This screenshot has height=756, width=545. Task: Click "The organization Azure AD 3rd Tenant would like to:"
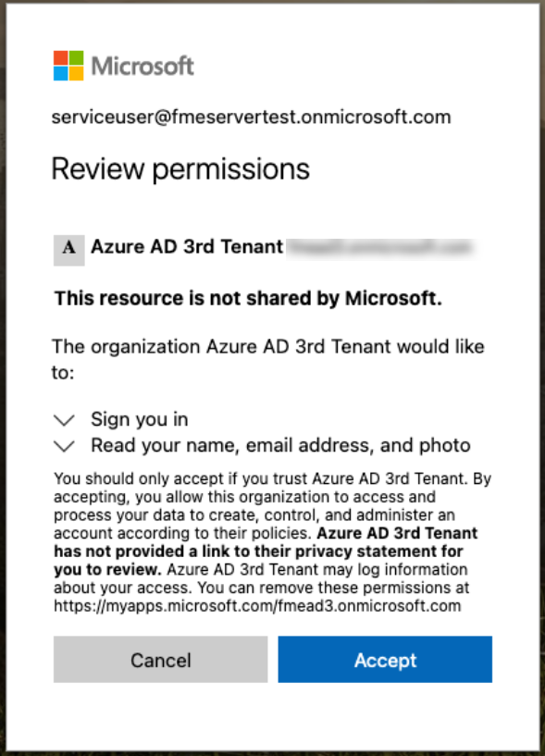click(x=268, y=359)
